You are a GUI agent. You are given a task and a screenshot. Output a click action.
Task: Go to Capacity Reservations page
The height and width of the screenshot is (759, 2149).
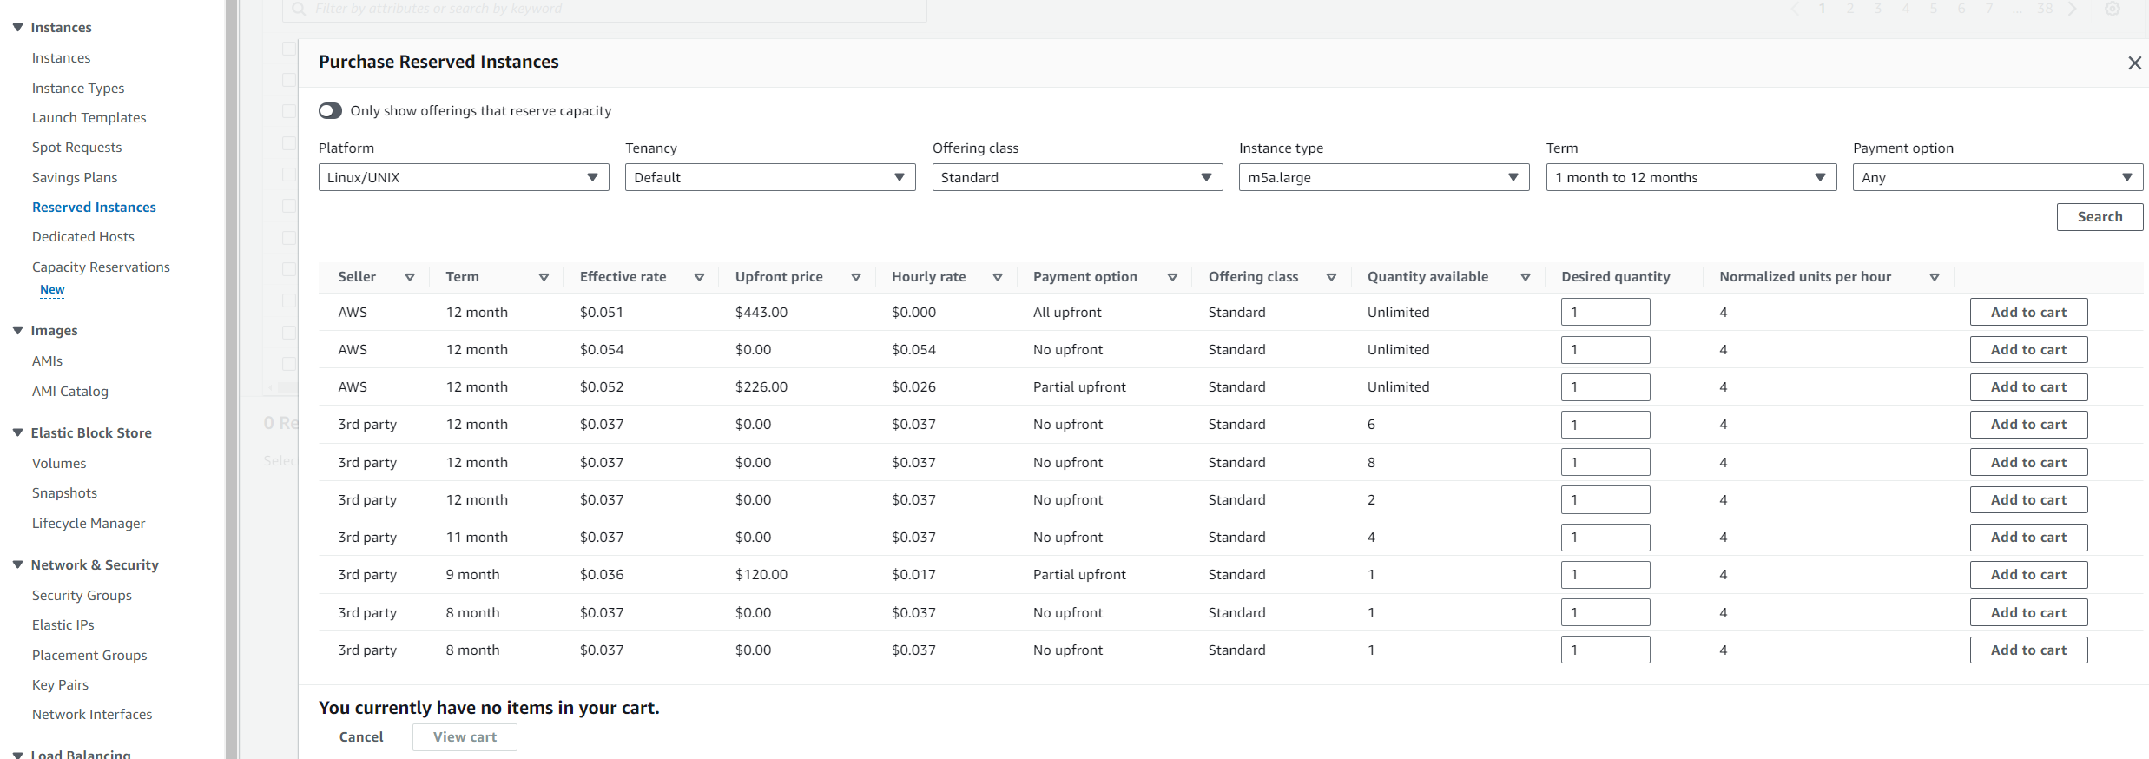point(101,267)
